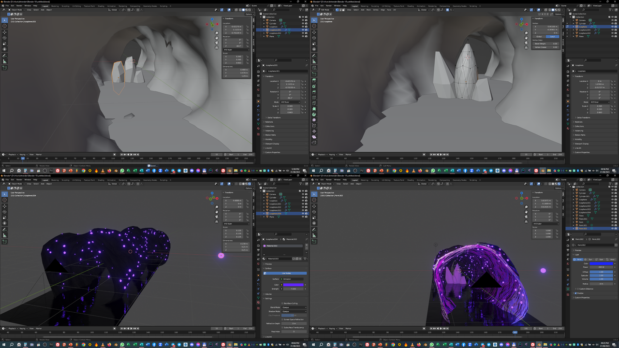
Task: Enable Screen Space Refraction checkbox
Action: coord(282,319)
